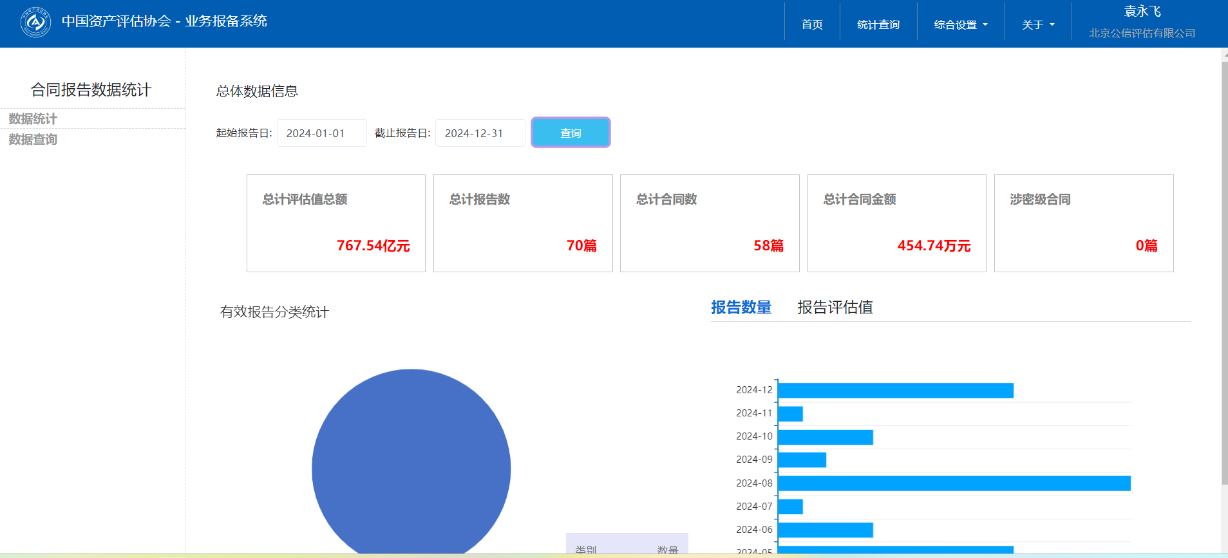
Task: Click the association logo icon
Action: tap(35, 23)
